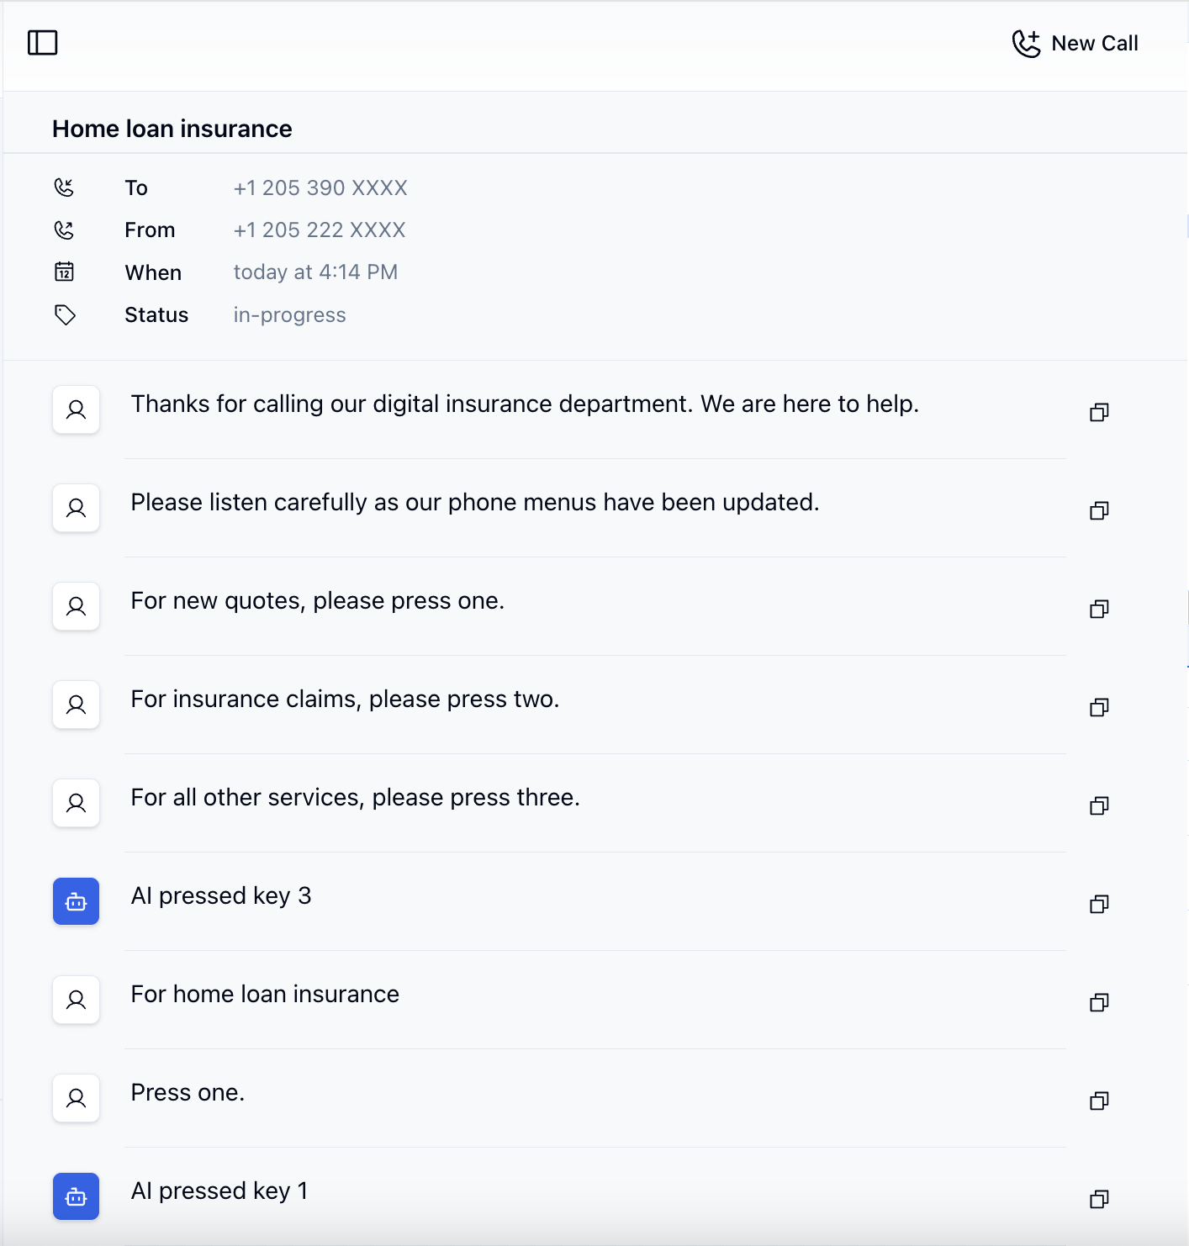Click the tag icon next to Status
The height and width of the screenshot is (1246, 1189).
(x=65, y=315)
